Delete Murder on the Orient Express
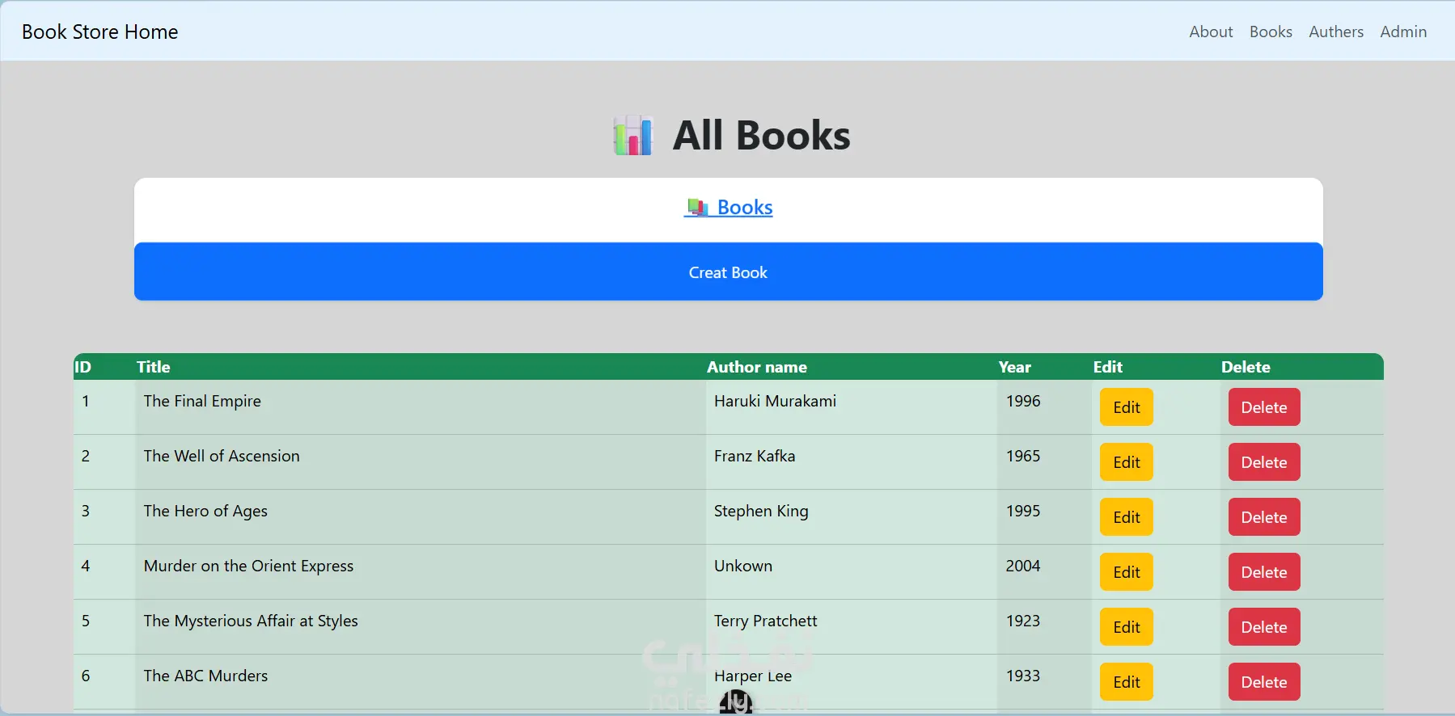 pos(1264,572)
